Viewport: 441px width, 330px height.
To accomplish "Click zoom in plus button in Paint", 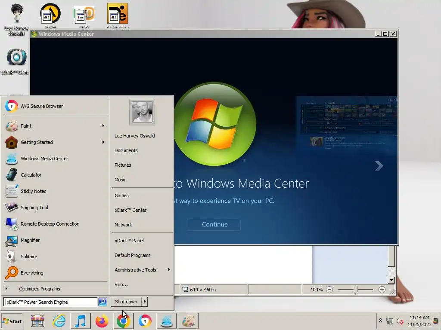I will point(382,290).
